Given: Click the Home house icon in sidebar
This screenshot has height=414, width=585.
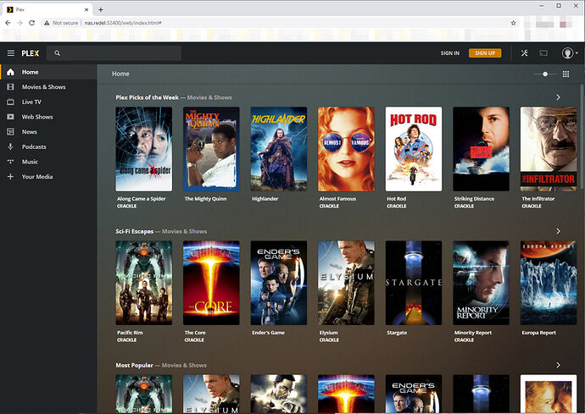Looking at the screenshot, I should 10,72.
